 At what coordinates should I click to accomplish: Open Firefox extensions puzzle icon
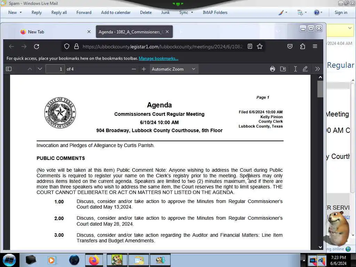tap(302, 46)
